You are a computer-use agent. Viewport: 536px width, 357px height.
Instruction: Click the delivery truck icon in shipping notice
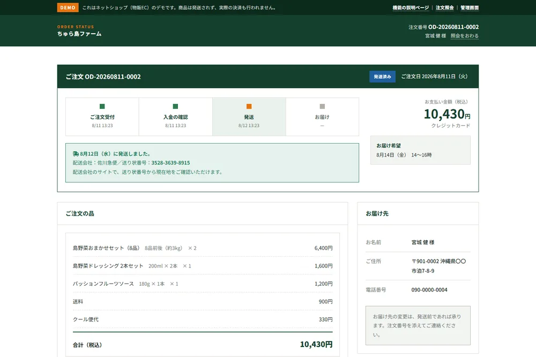click(76, 154)
